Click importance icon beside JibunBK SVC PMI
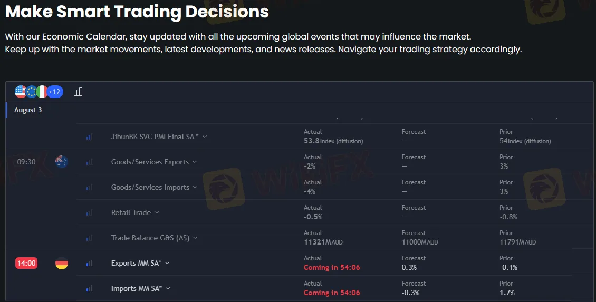This screenshot has width=596, height=302. coord(89,137)
